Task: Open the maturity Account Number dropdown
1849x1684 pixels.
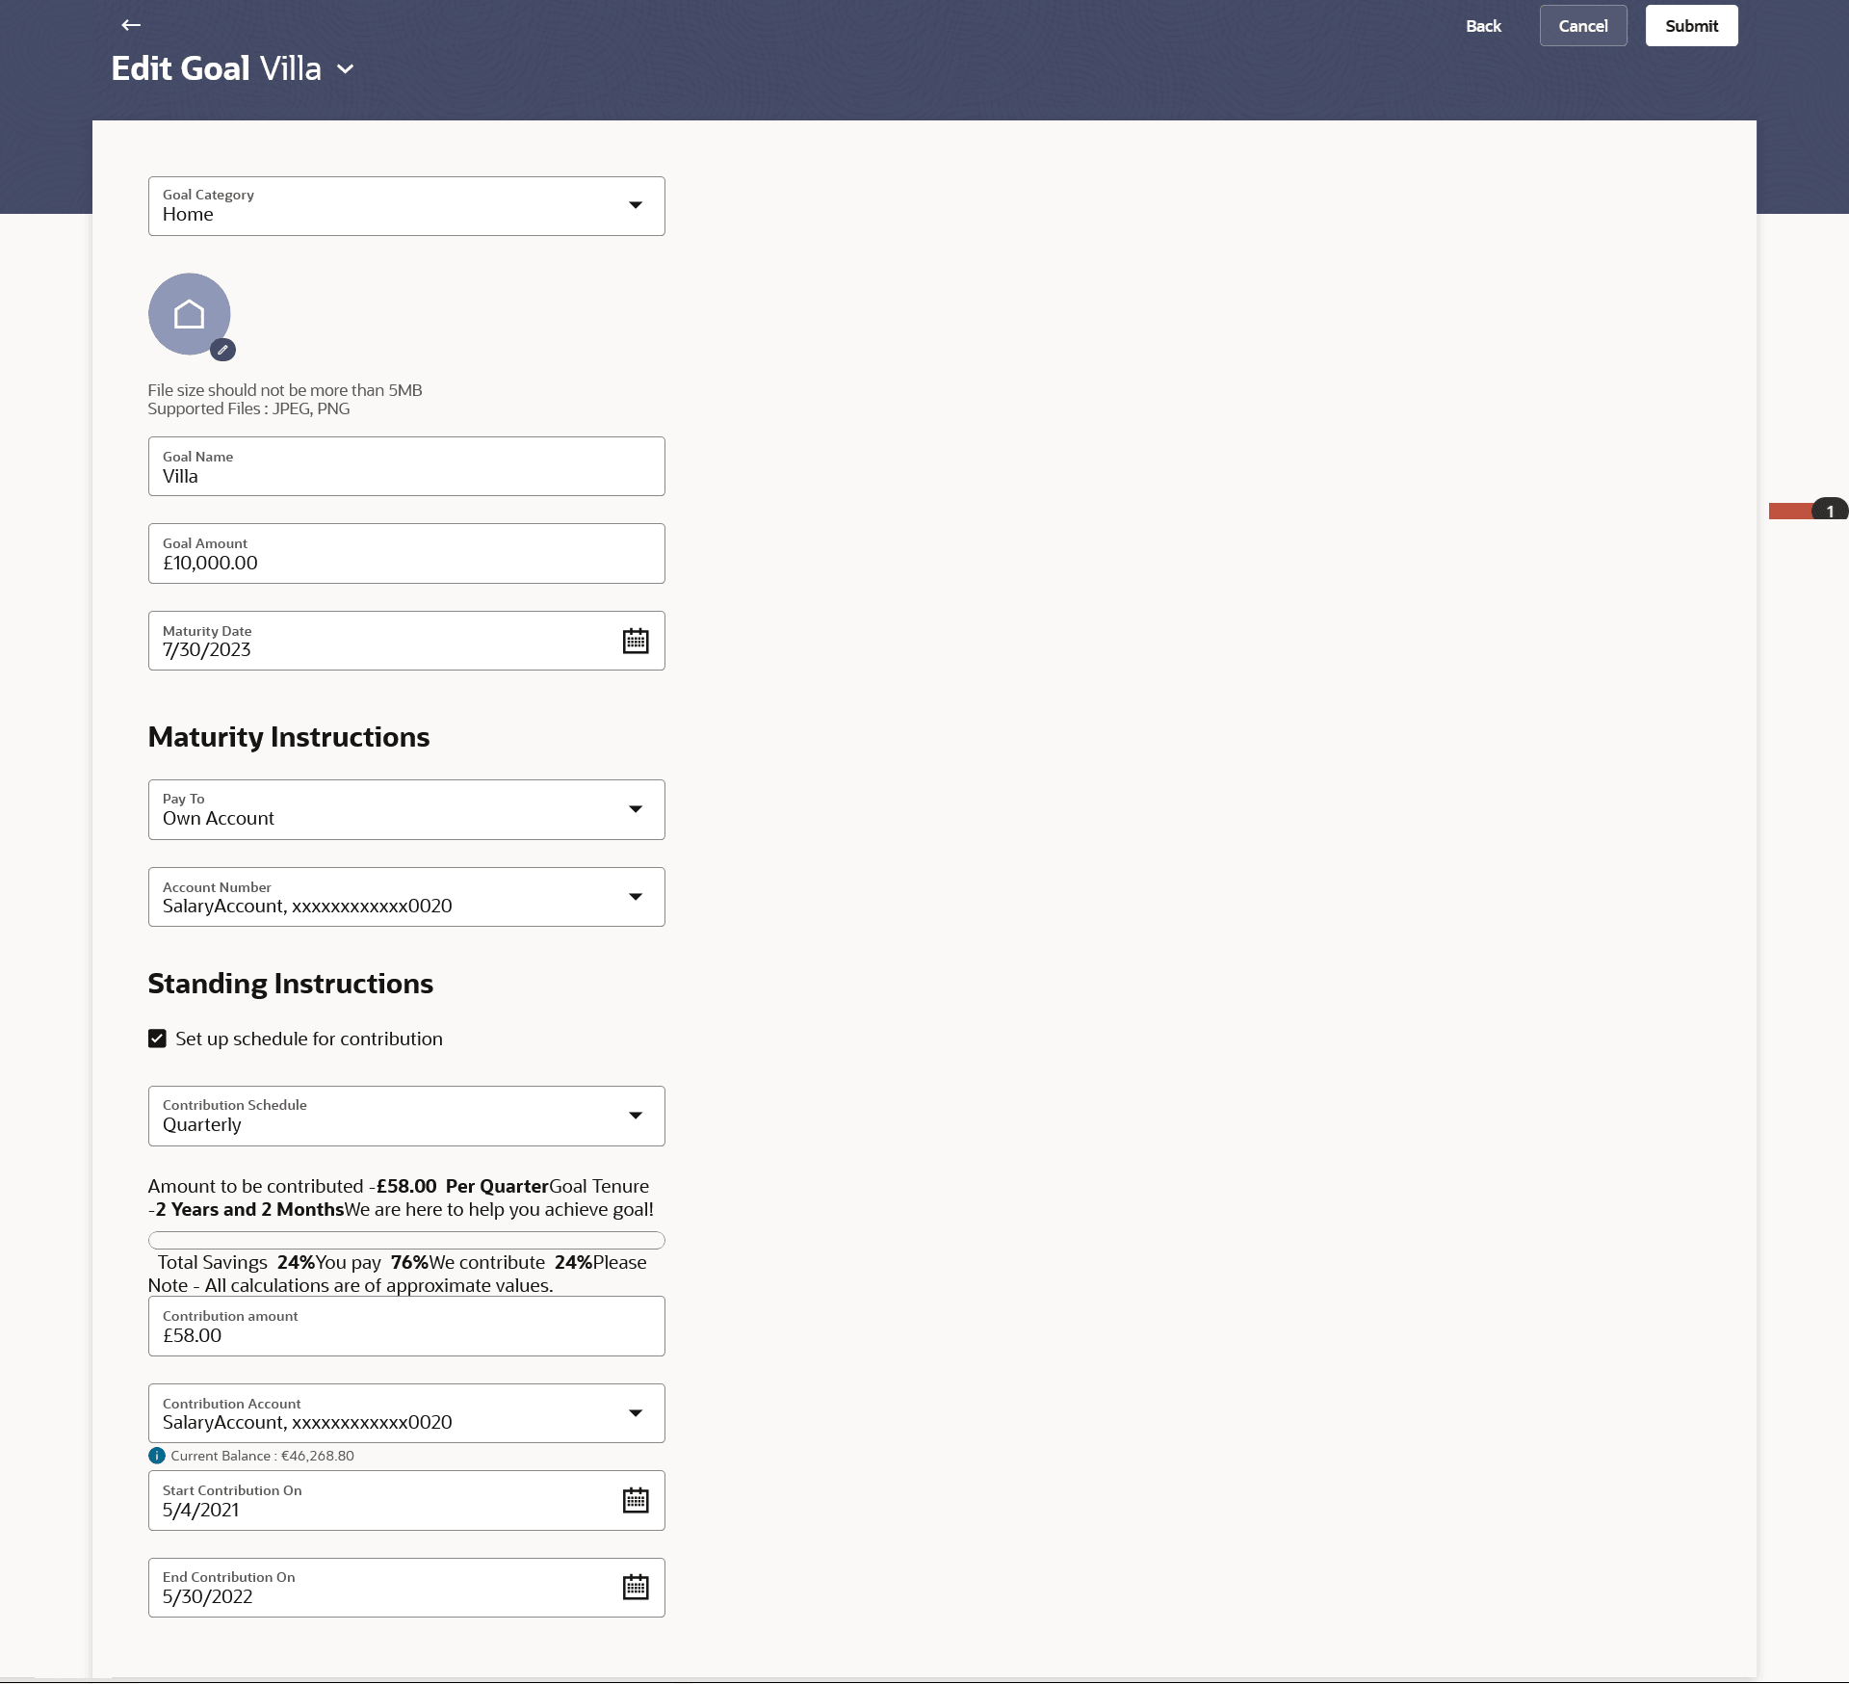Action: 635,897
